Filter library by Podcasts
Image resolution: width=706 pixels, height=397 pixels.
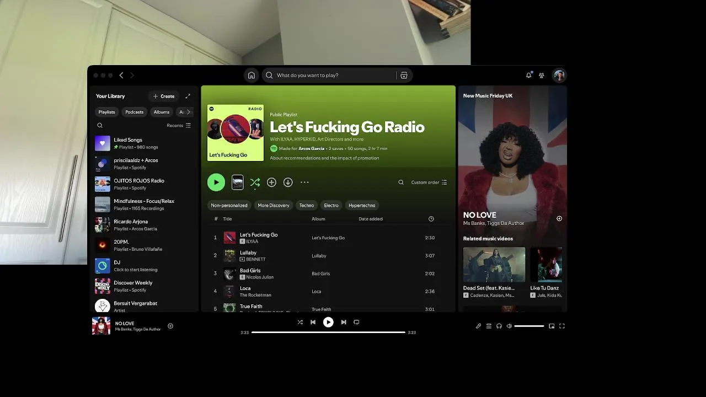coord(134,112)
